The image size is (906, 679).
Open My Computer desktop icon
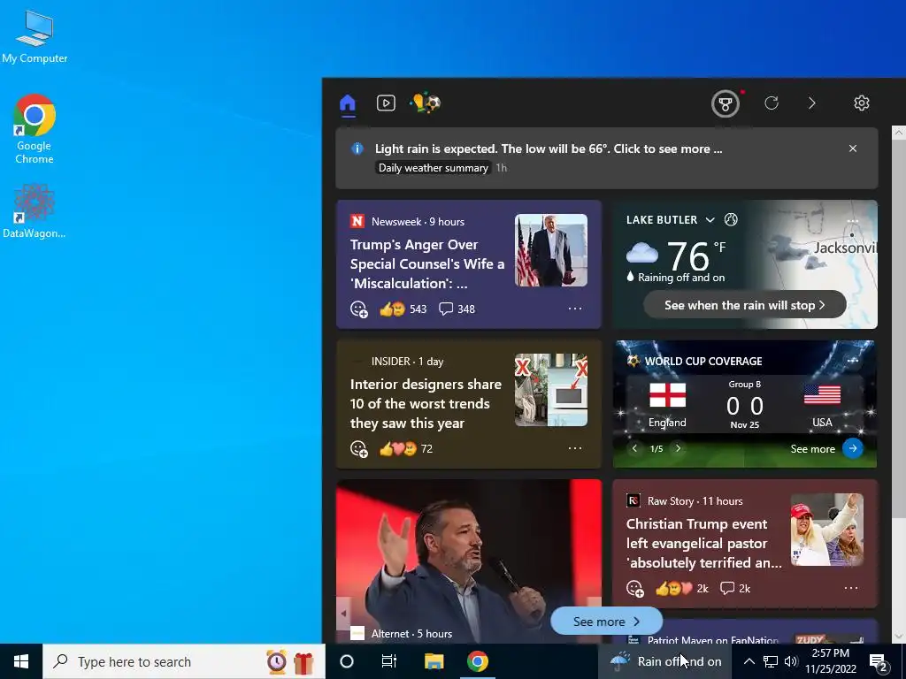click(x=35, y=36)
